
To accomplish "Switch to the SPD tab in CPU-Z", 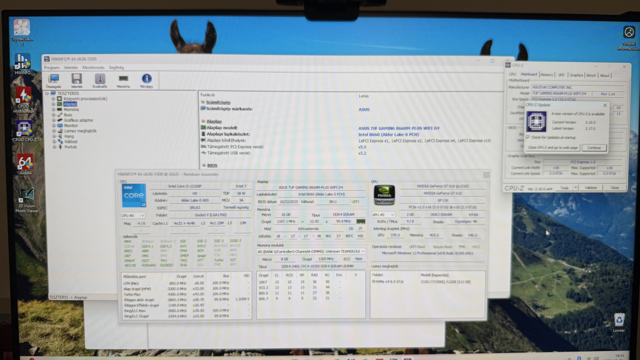I will click(x=561, y=75).
